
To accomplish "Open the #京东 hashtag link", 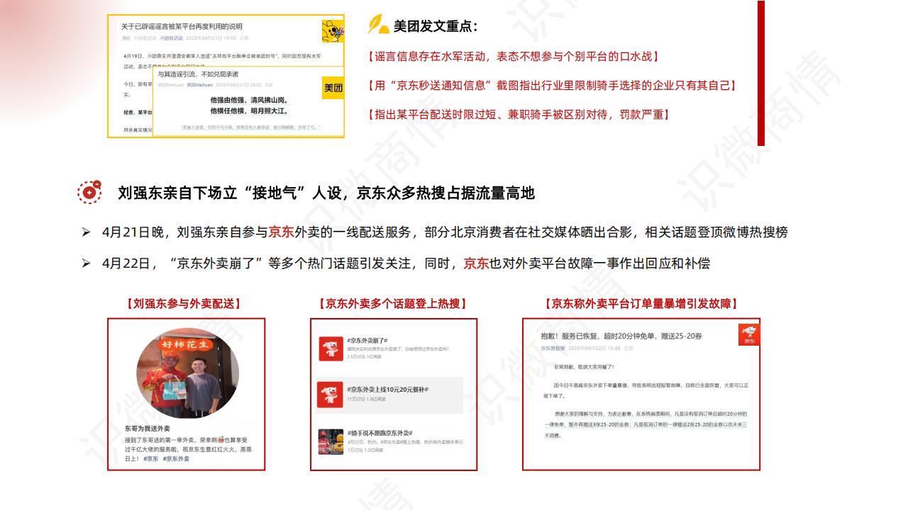I will pos(151,459).
